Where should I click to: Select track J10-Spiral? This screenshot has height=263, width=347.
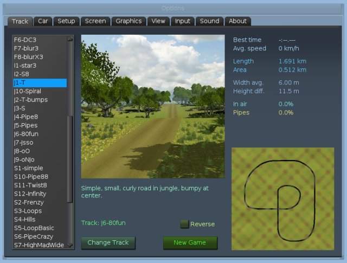pyautogui.click(x=40, y=91)
